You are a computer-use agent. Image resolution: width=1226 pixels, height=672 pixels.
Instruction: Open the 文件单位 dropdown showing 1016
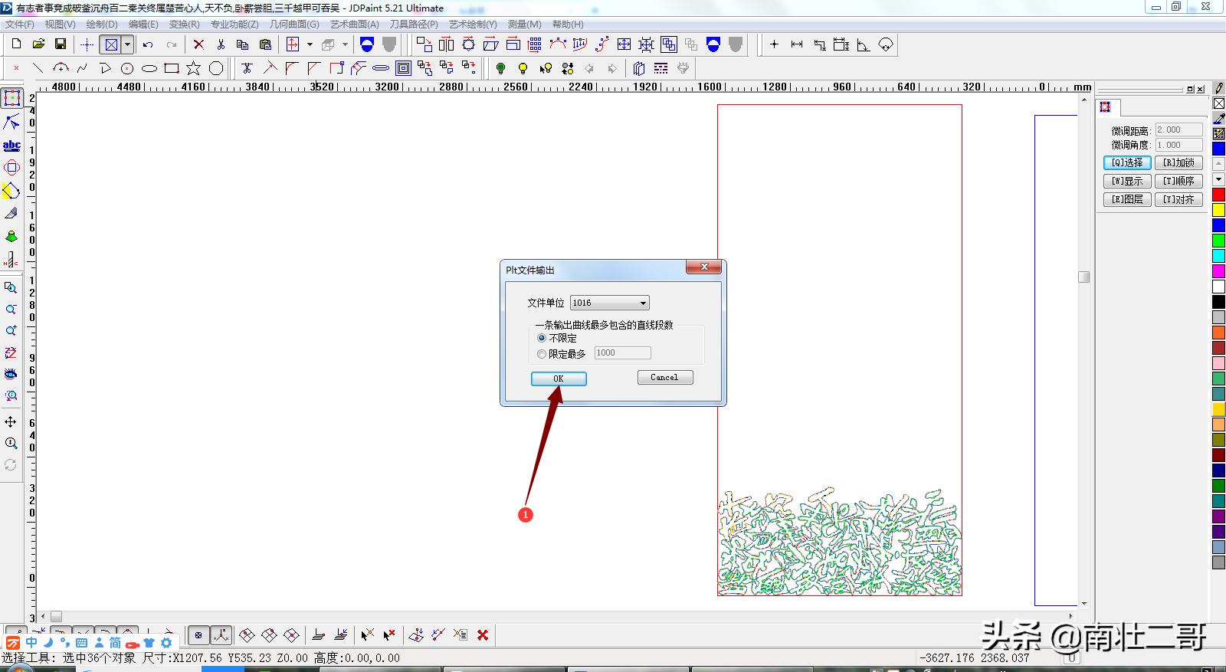(x=610, y=303)
